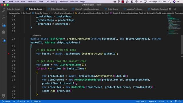This screenshot has height=103, width=183.
Task: Open the File menu
Action: [17, 1]
